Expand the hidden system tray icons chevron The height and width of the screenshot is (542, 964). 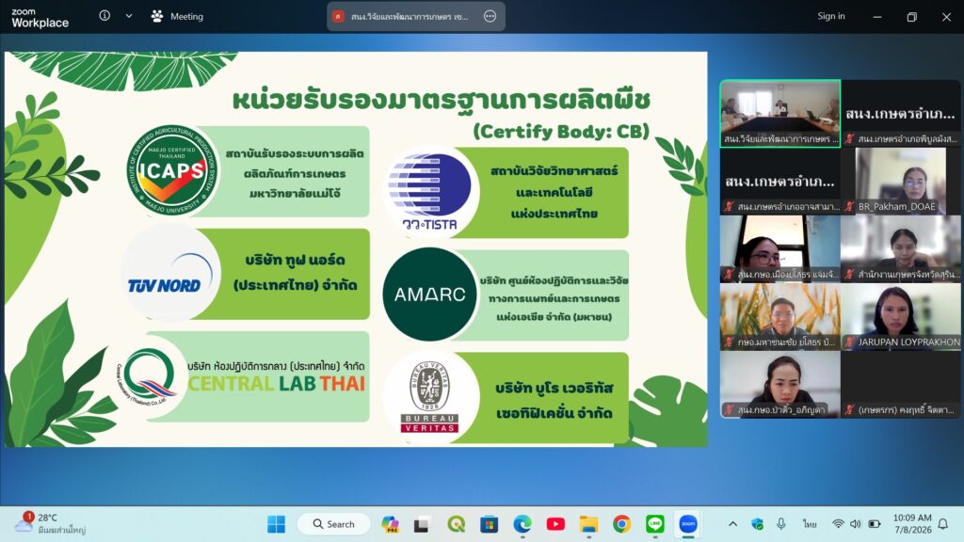pyautogui.click(x=732, y=524)
